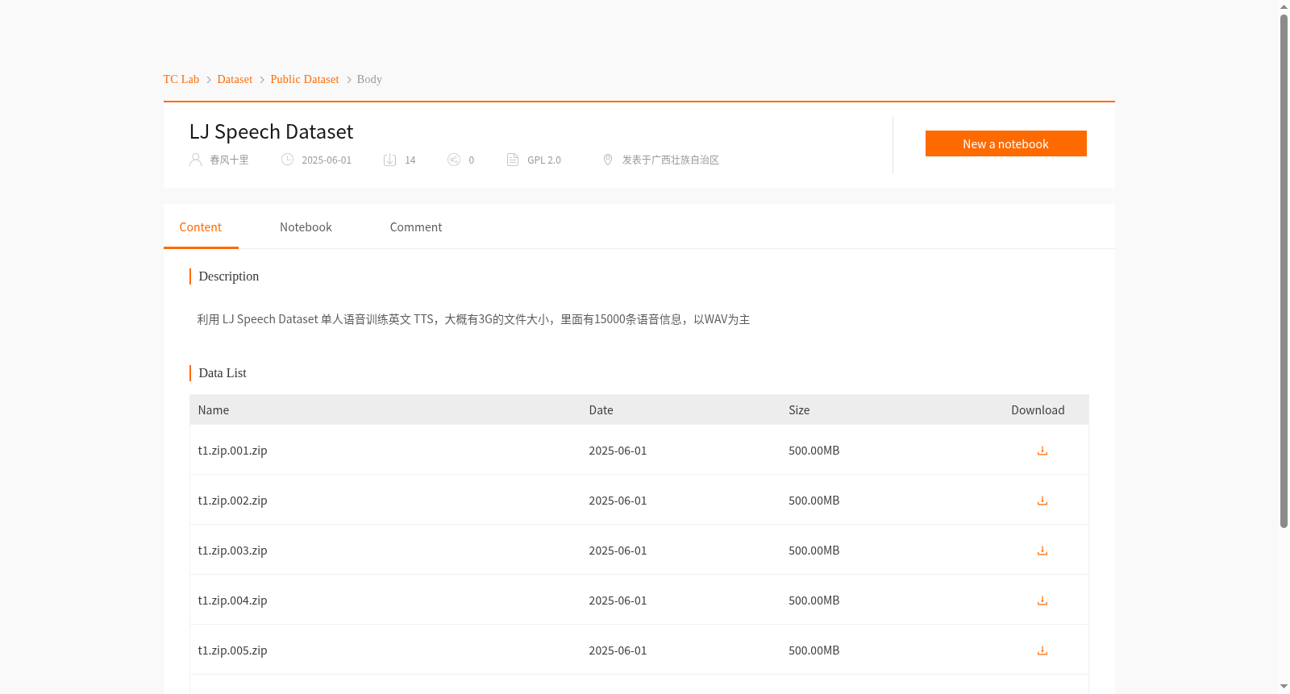
Task: Click the clock date icon
Action: tap(287, 160)
